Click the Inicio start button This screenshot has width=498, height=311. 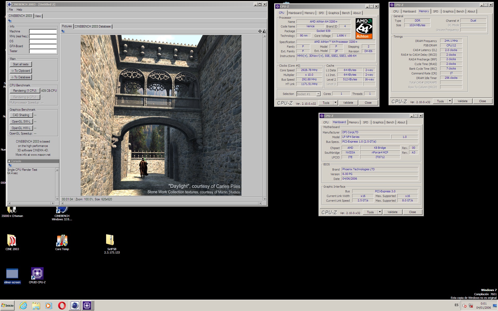click(8, 306)
